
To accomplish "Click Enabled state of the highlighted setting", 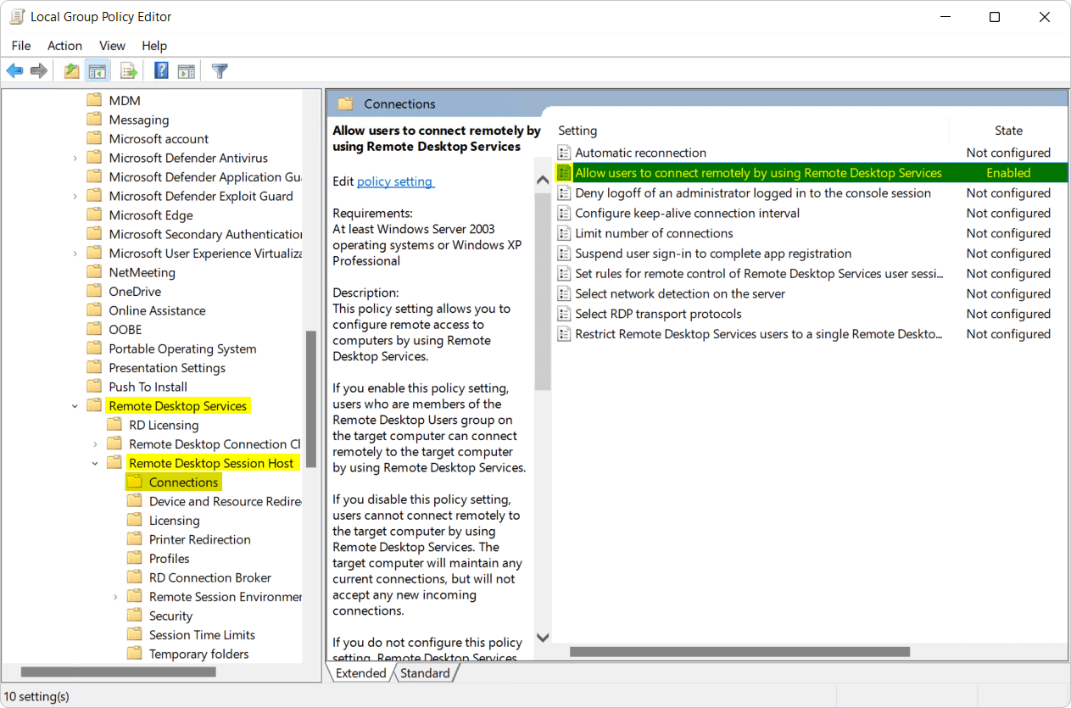I will (1008, 173).
